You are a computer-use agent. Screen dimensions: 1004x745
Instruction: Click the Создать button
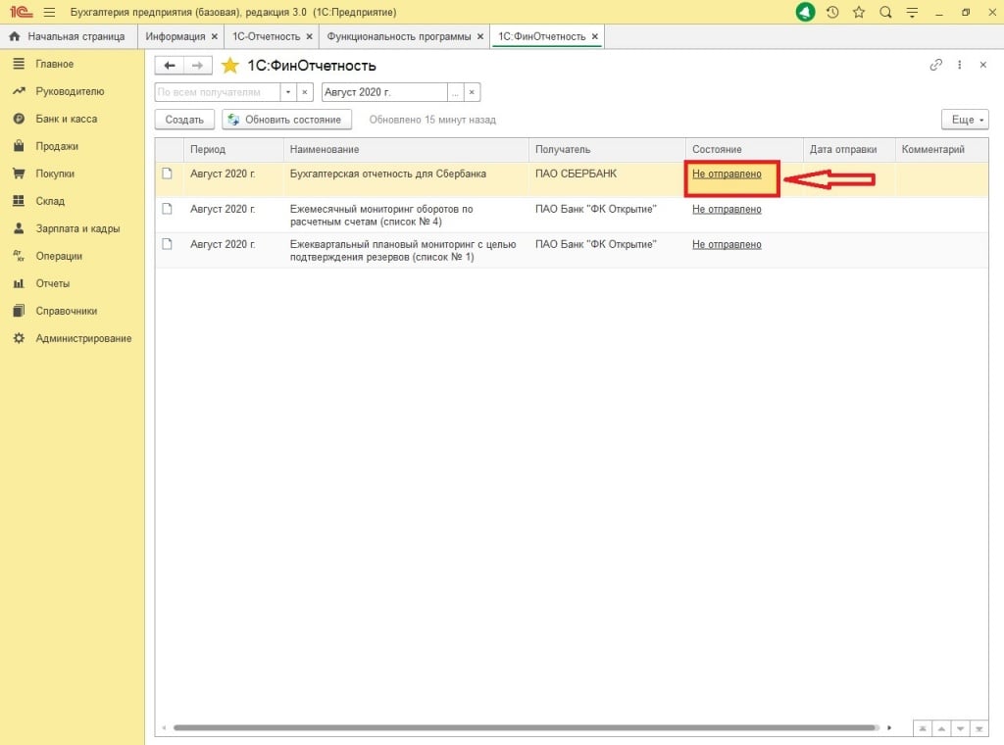coord(183,120)
